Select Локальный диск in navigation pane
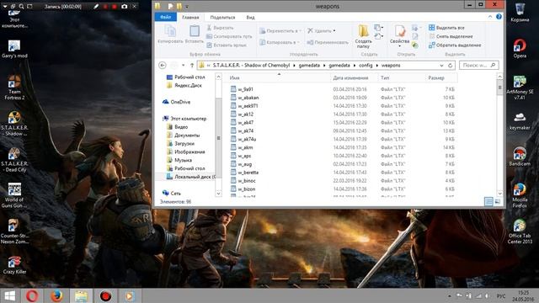The image size is (539, 303). pyautogui.click(x=191, y=177)
